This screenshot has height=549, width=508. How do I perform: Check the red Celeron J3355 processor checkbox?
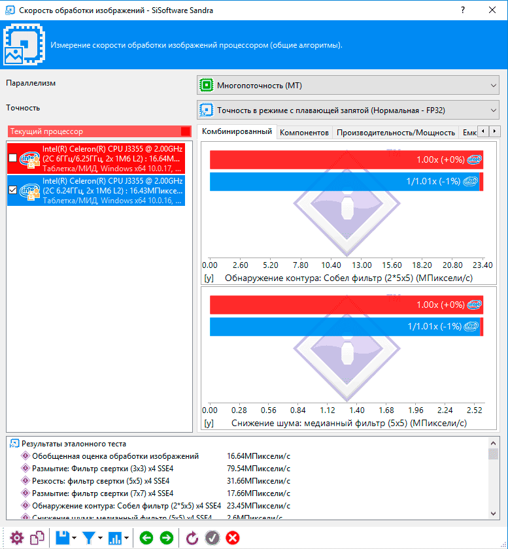pos(13,158)
